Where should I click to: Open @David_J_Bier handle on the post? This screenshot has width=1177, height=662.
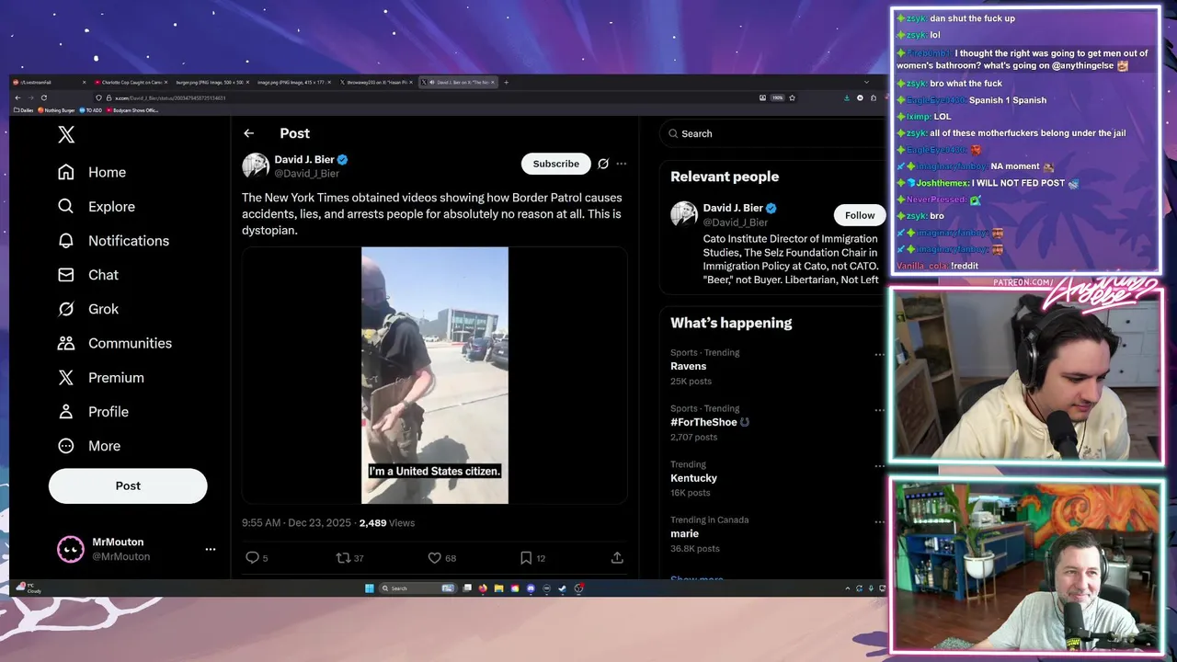point(307,174)
